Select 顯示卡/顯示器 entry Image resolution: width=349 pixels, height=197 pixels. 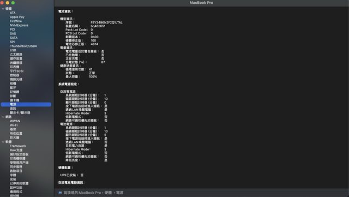point(20,112)
